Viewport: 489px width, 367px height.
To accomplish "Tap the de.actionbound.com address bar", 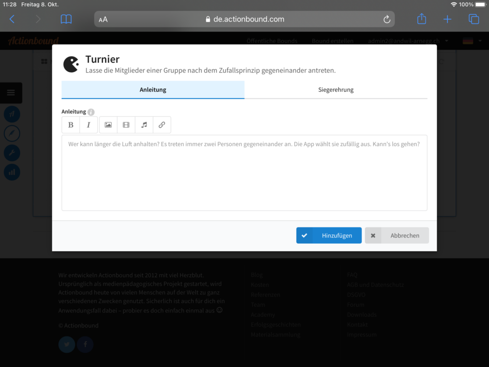I will pos(244,19).
